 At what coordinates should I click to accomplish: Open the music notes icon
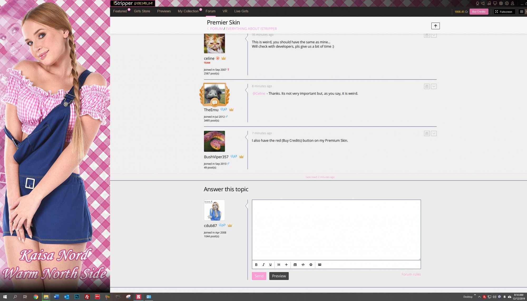click(x=489, y=3)
